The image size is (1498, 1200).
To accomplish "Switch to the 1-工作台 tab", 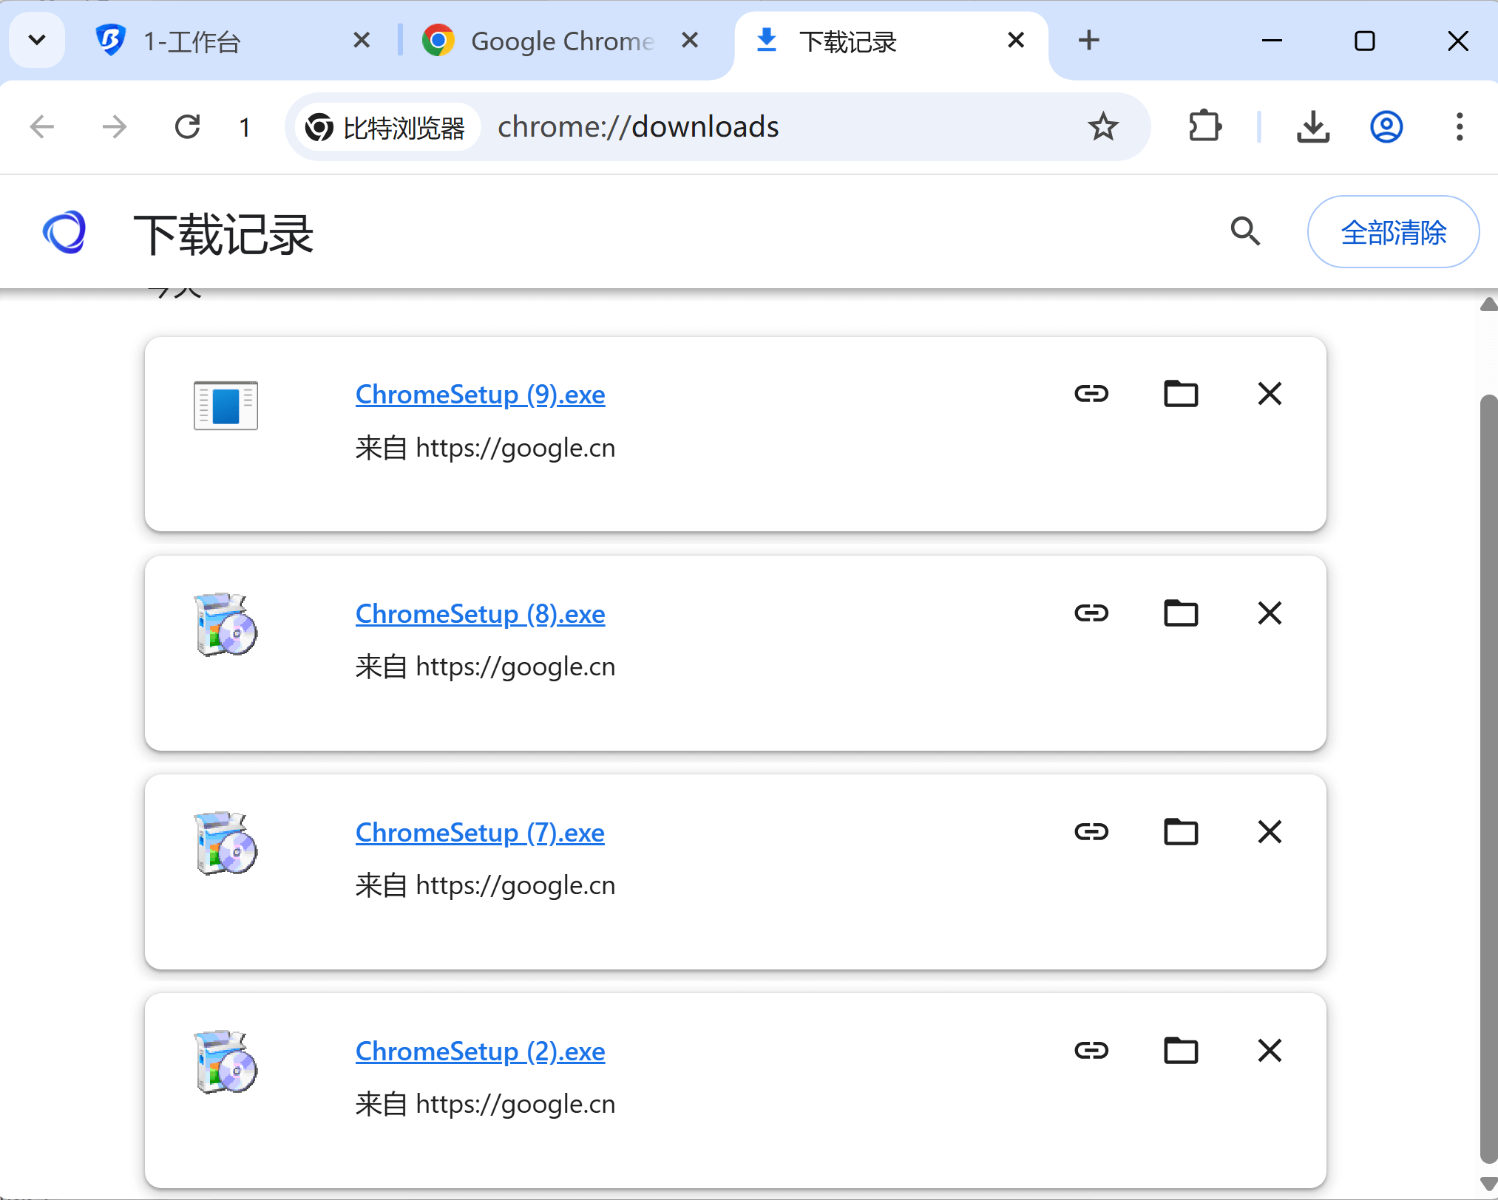I will coord(222,41).
